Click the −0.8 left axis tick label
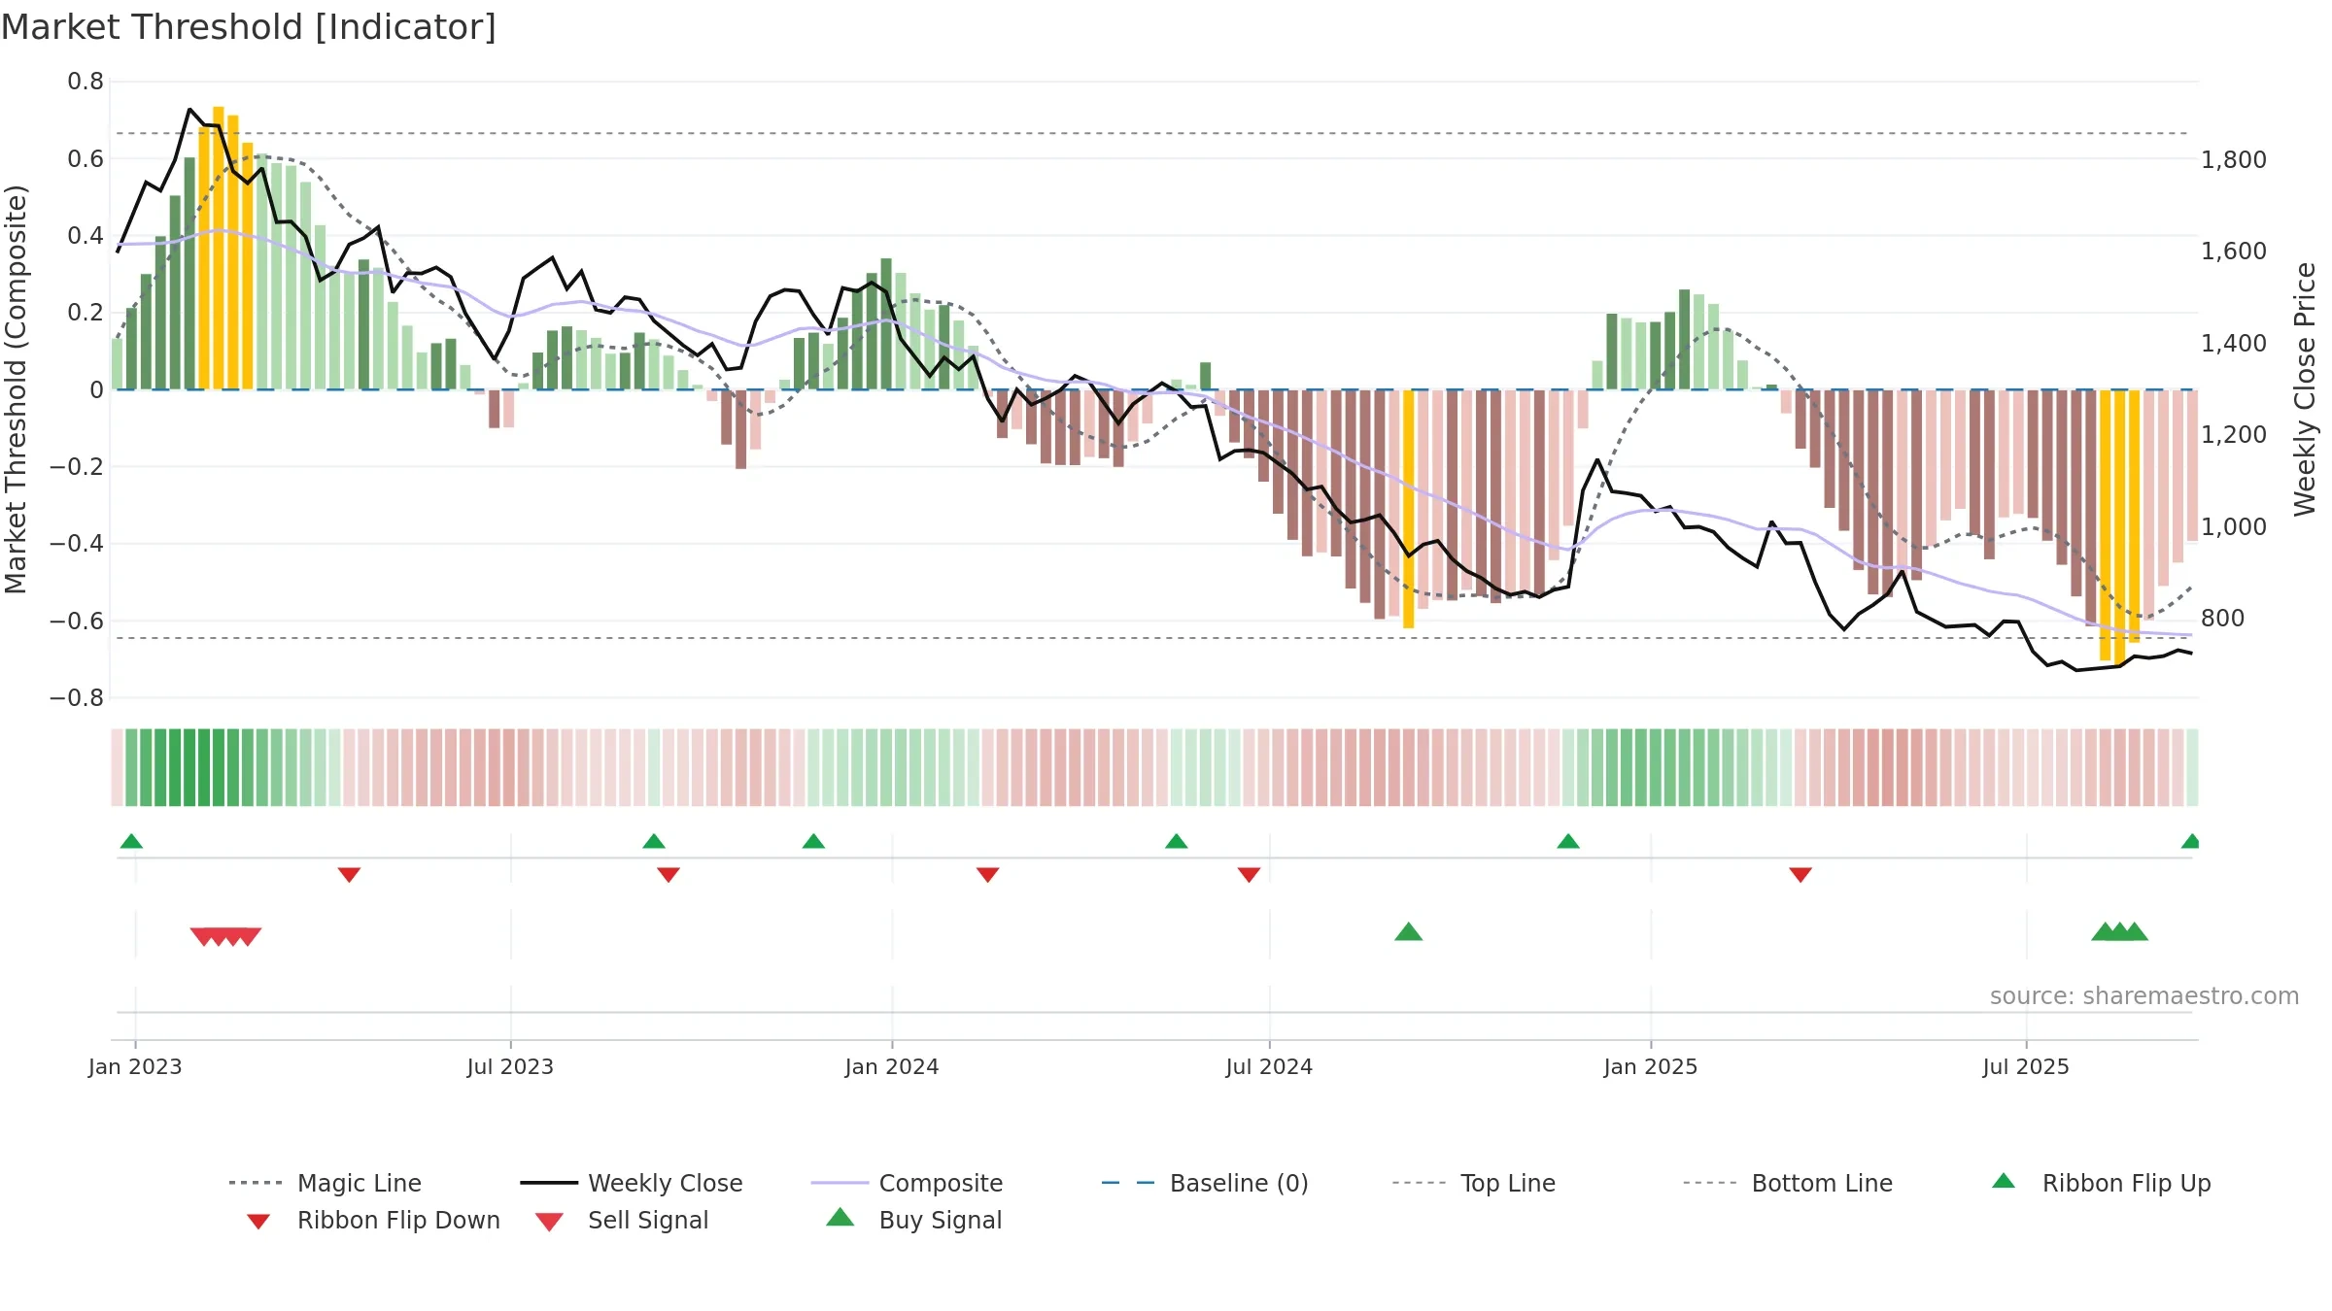The width and height of the screenshot is (2332, 1311). click(x=77, y=698)
